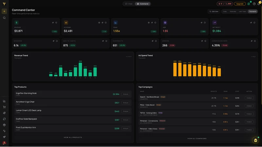262x147 pixels.
Task: Click sparkle icon on the Sessions card
Action: 53,41
